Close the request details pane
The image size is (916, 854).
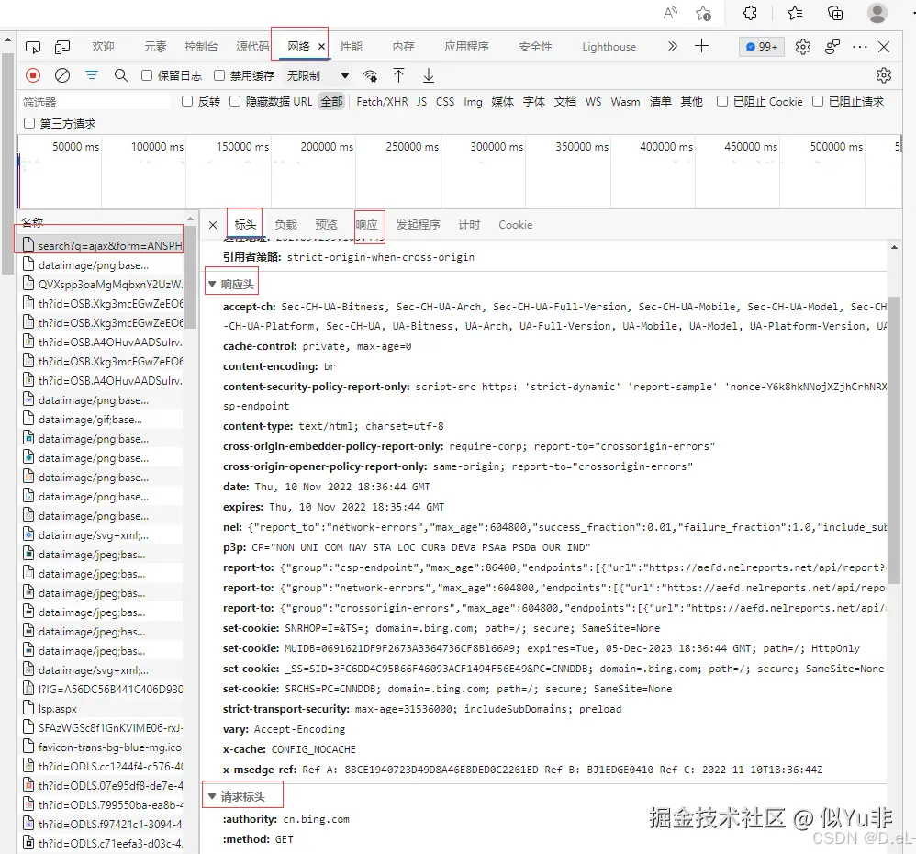point(213,225)
